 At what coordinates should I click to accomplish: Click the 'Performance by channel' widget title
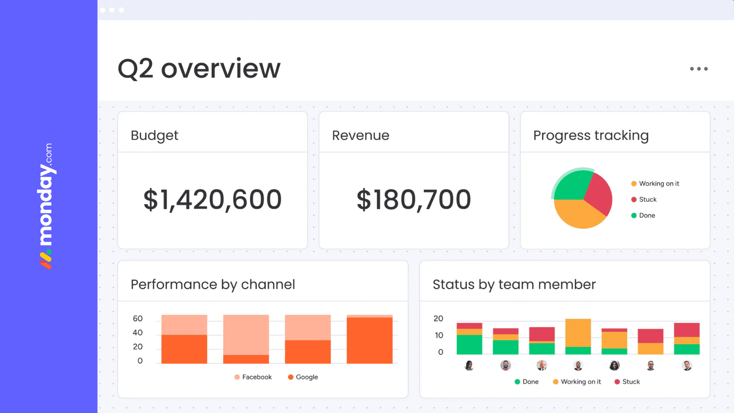213,285
